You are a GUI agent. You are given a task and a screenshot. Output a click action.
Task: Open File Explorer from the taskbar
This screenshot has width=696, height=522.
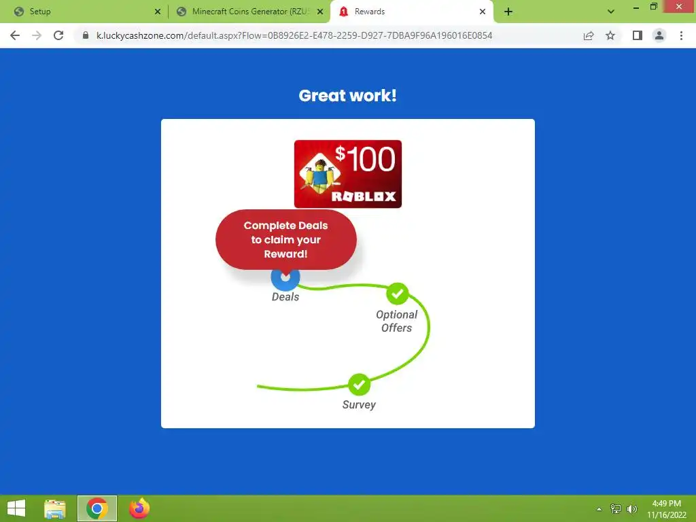(55, 508)
